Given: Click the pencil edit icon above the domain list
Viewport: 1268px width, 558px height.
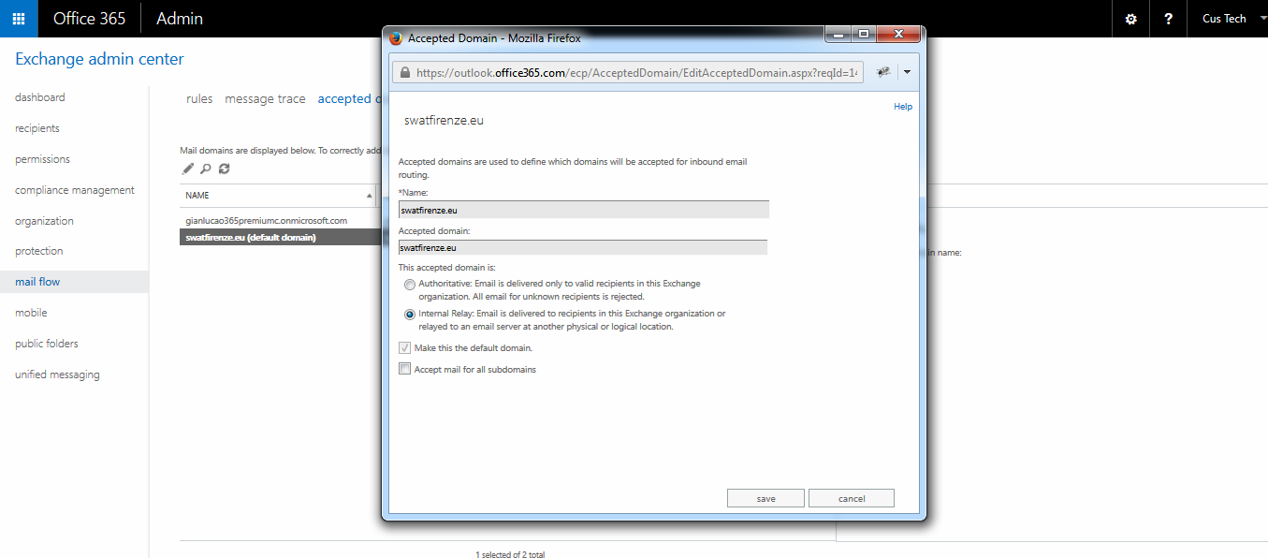Looking at the screenshot, I should (x=187, y=169).
